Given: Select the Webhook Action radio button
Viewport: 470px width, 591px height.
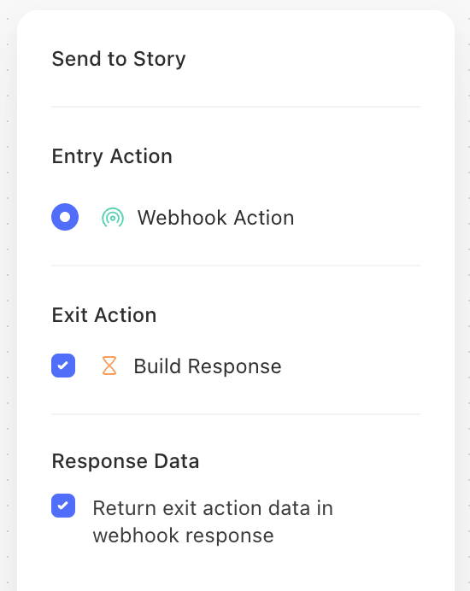Looking at the screenshot, I should [x=65, y=217].
